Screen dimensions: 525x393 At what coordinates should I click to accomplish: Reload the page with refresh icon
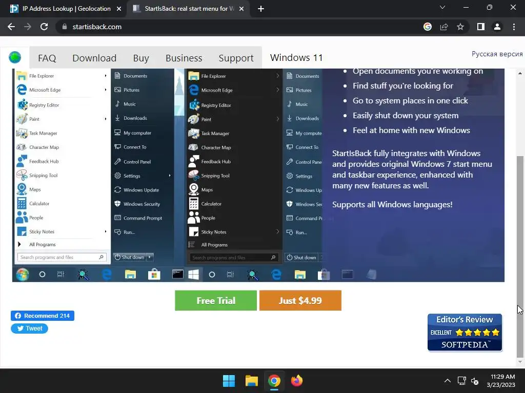(x=44, y=27)
